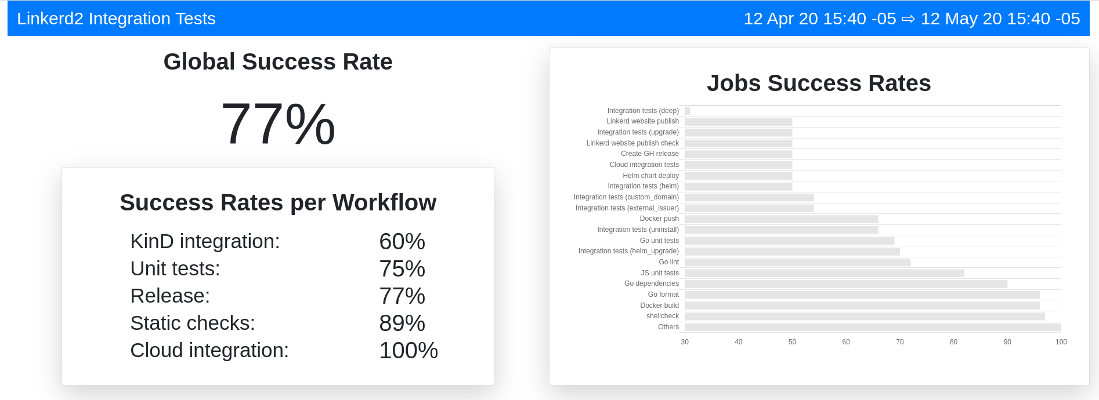Image resolution: width=1099 pixels, height=400 pixels.
Task: Click the Unit tests 75% value
Action: coord(402,269)
